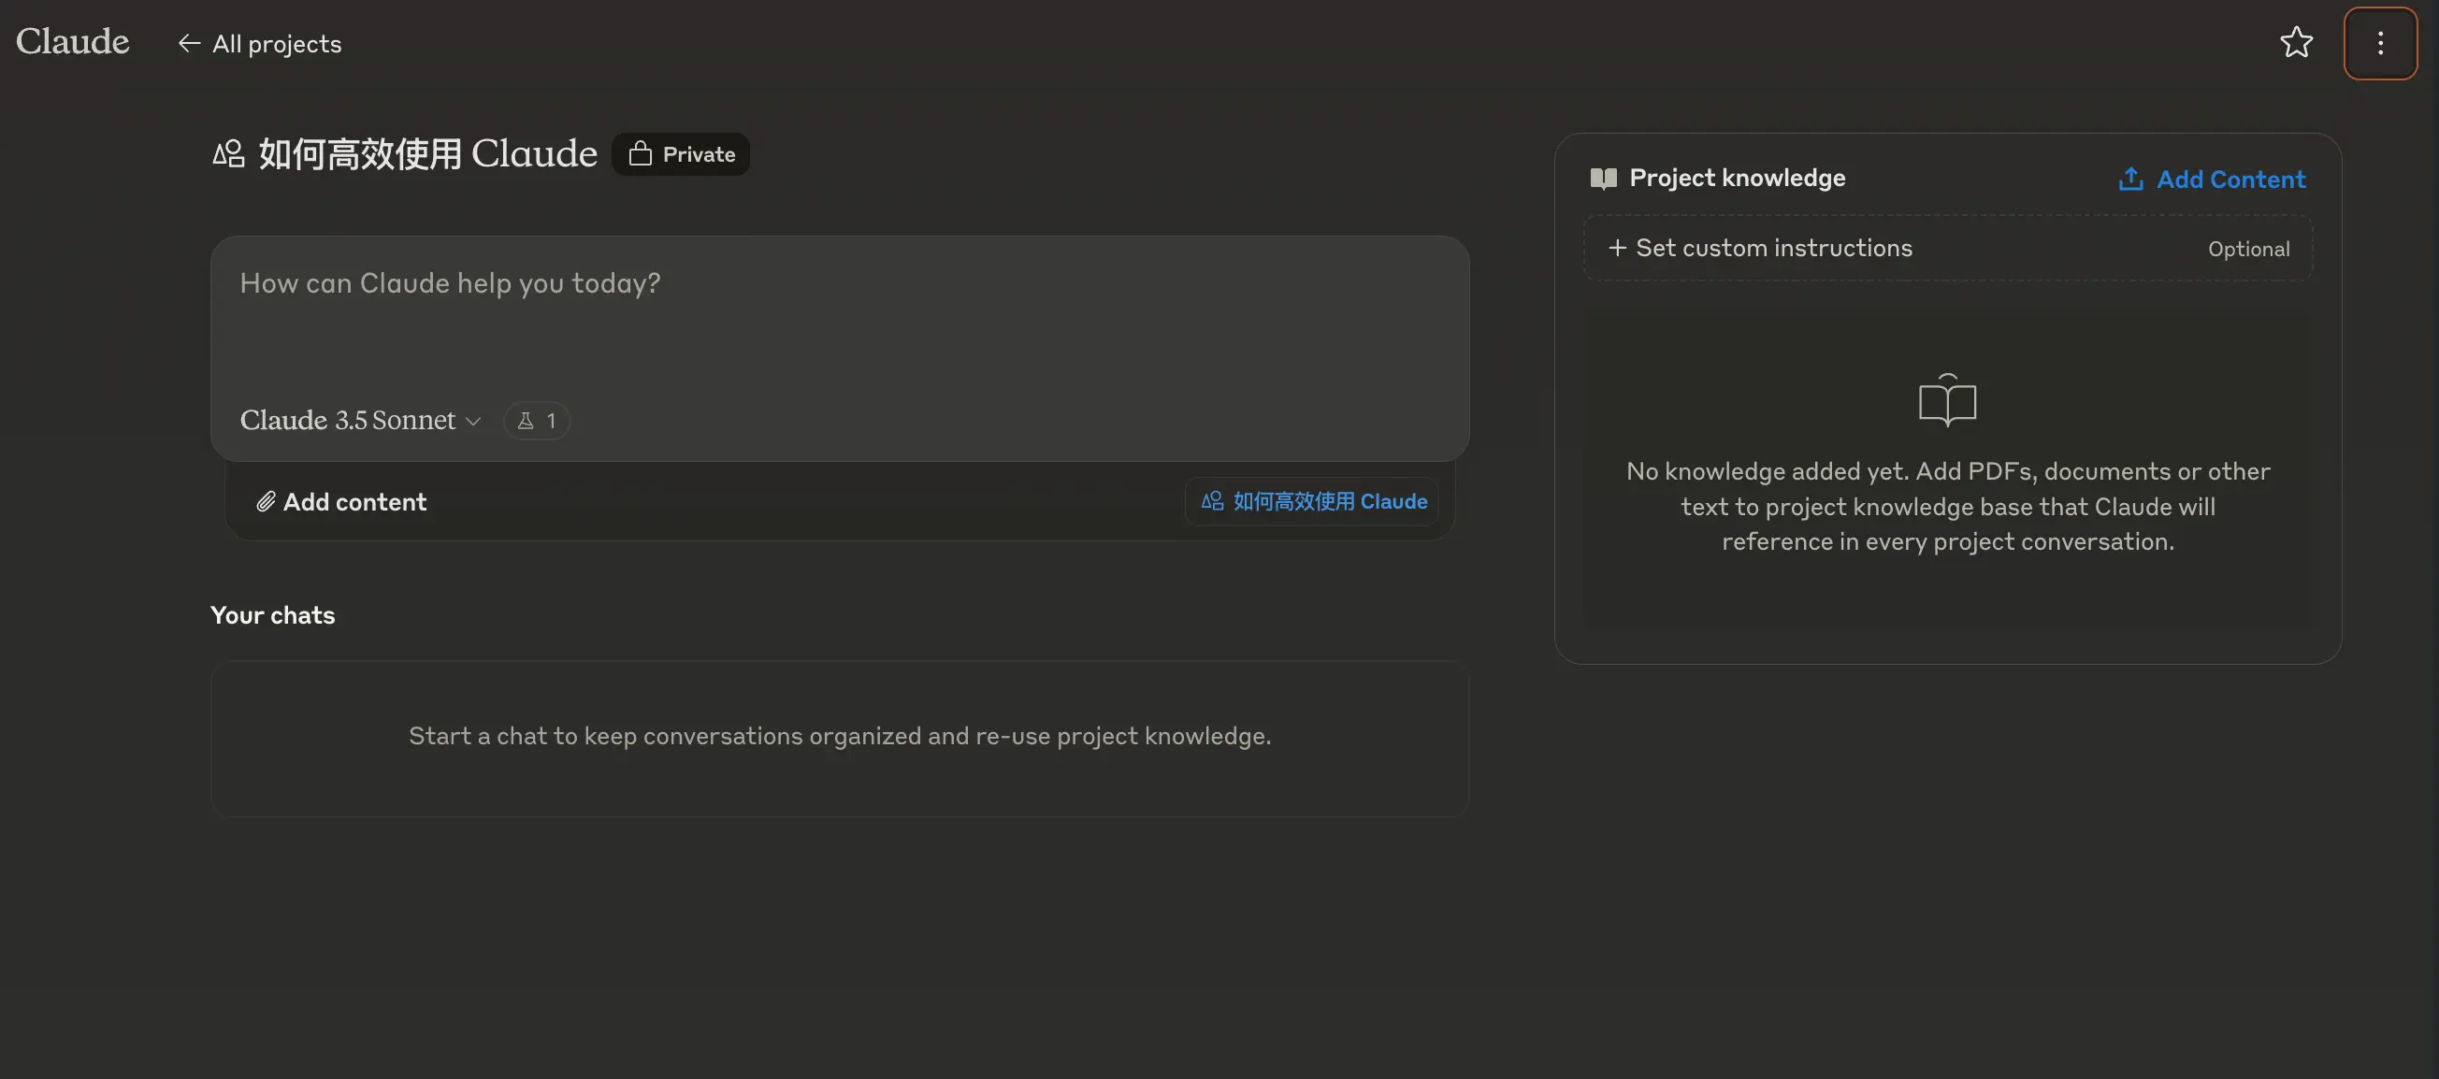
Task: Click the project title shapes icon
Action: [228, 153]
